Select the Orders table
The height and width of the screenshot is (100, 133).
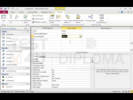tap(8, 38)
